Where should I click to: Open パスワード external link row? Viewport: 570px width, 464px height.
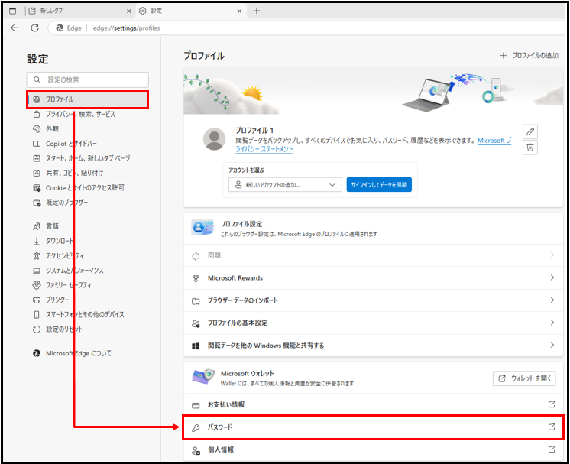tap(374, 427)
